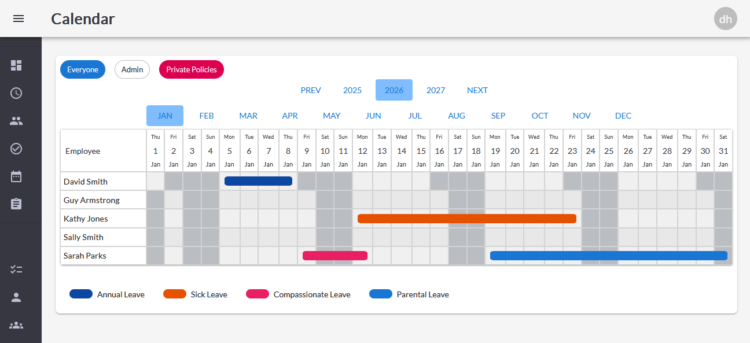Switch to the FEB month tab

(x=207, y=116)
